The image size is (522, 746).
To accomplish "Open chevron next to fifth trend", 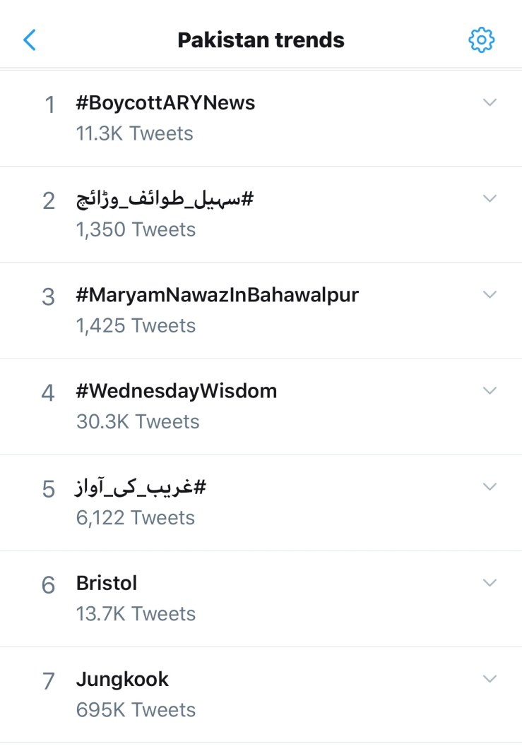I will coord(490,486).
